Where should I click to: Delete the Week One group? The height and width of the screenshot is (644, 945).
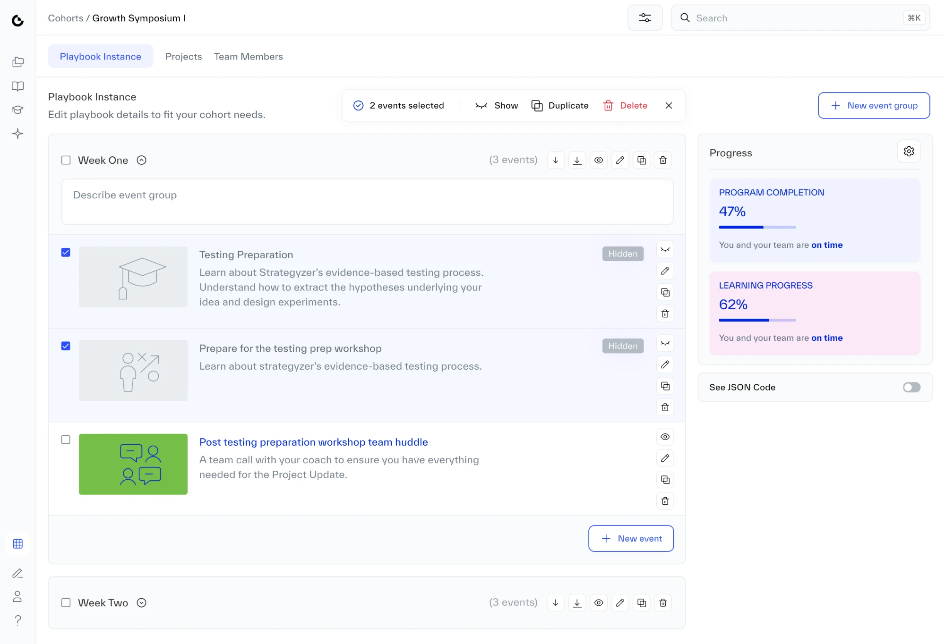click(x=663, y=160)
